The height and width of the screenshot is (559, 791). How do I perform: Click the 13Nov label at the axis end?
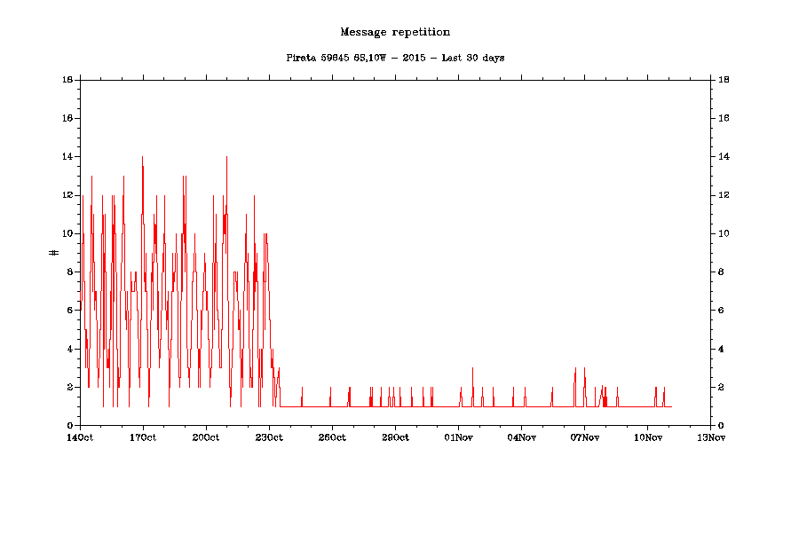710,437
